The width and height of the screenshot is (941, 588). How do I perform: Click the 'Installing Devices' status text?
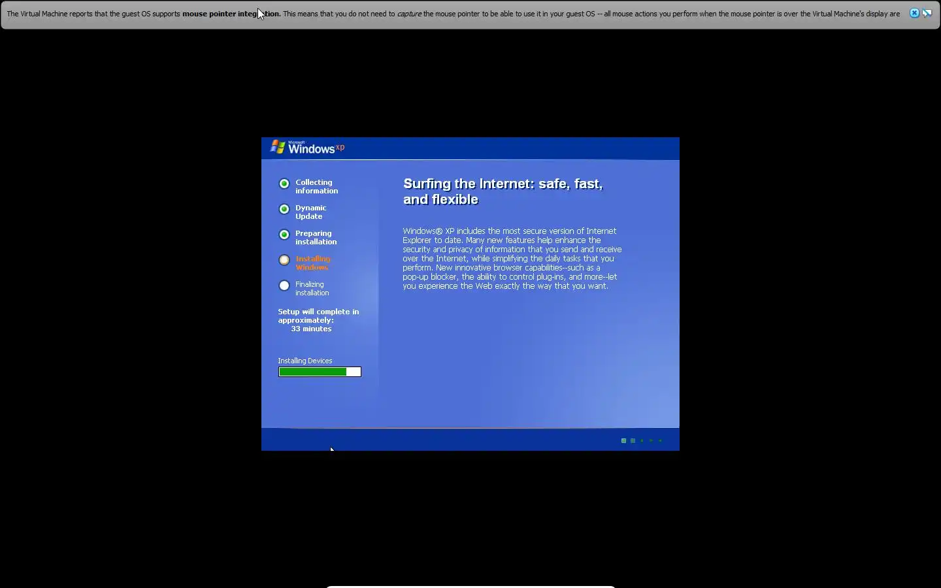305,361
